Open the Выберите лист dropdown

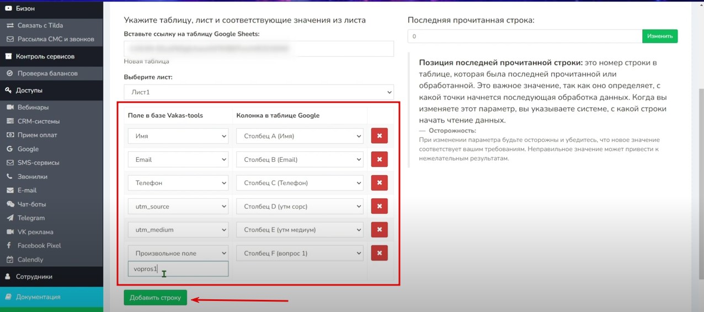[258, 92]
